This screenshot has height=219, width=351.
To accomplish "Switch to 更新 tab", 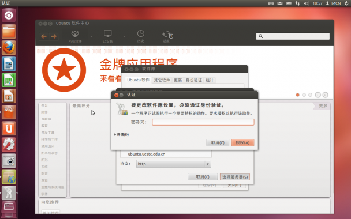I will 178,80.
